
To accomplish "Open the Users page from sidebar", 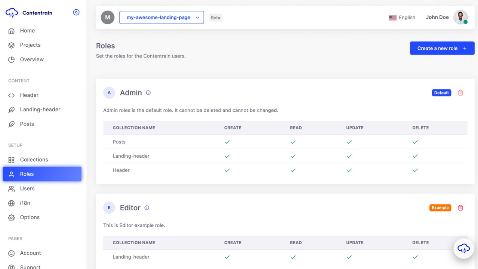I will pos(27,188).
